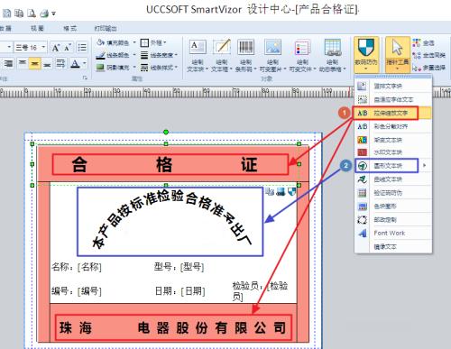The width and height of the screenshot is (451, 349).
Task: Toggle the highlighted middle vertical alignment
Action: click(x=35, y=64)
